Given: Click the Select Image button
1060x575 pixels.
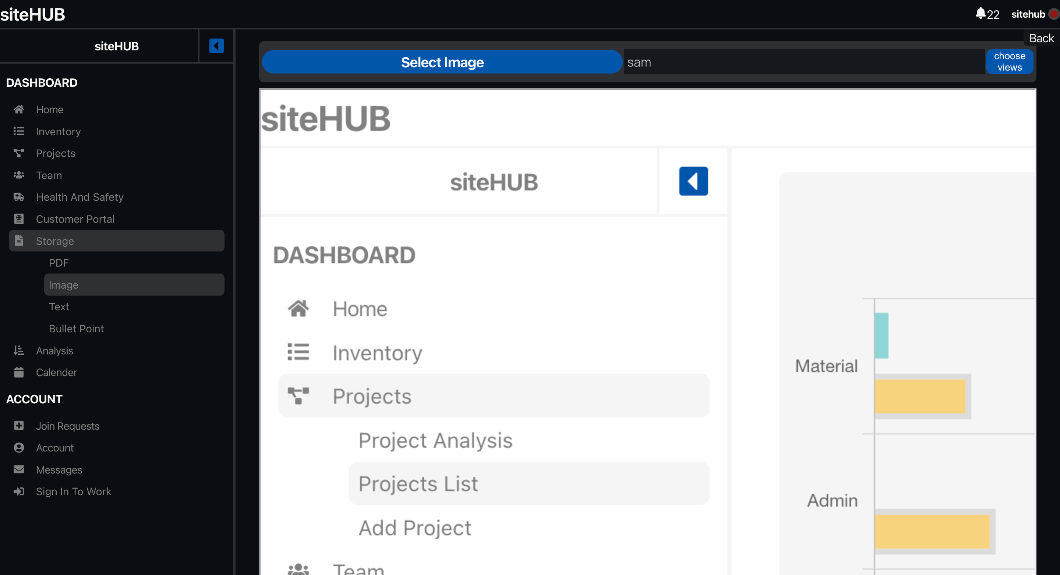Looking at the screenshot, I should click(441, 62).
